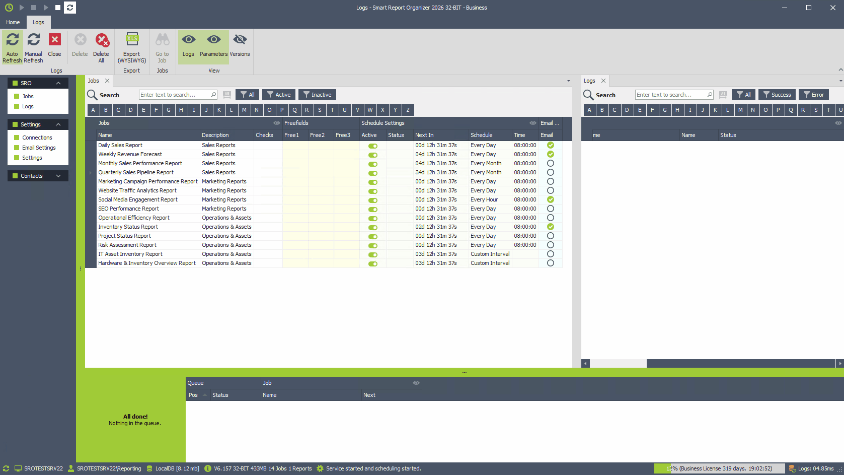Open the Logs panel dropdown arrow
This screenshot has width=844, height=475.
tap(840, 81)
